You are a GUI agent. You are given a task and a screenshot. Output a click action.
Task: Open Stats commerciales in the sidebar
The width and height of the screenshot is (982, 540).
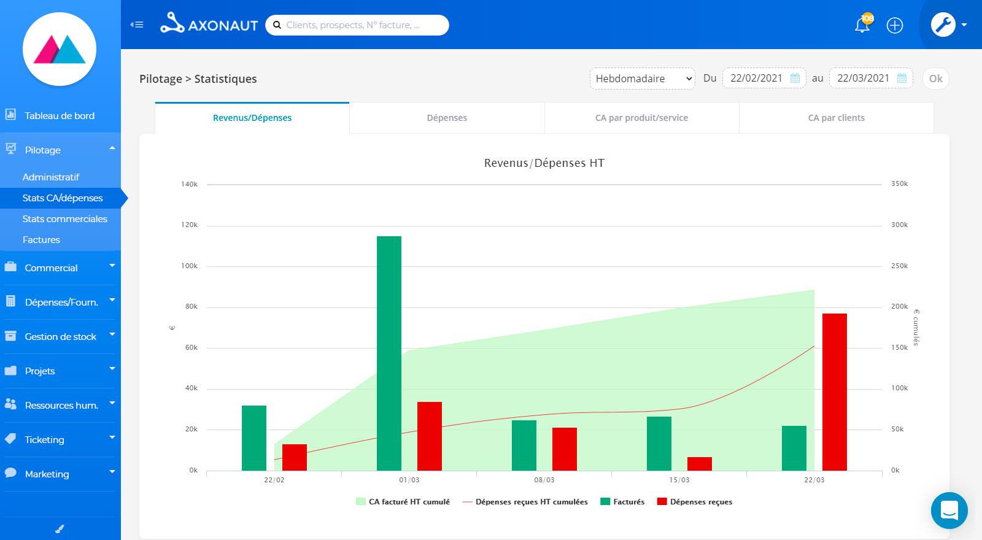[x=64, y=219]
